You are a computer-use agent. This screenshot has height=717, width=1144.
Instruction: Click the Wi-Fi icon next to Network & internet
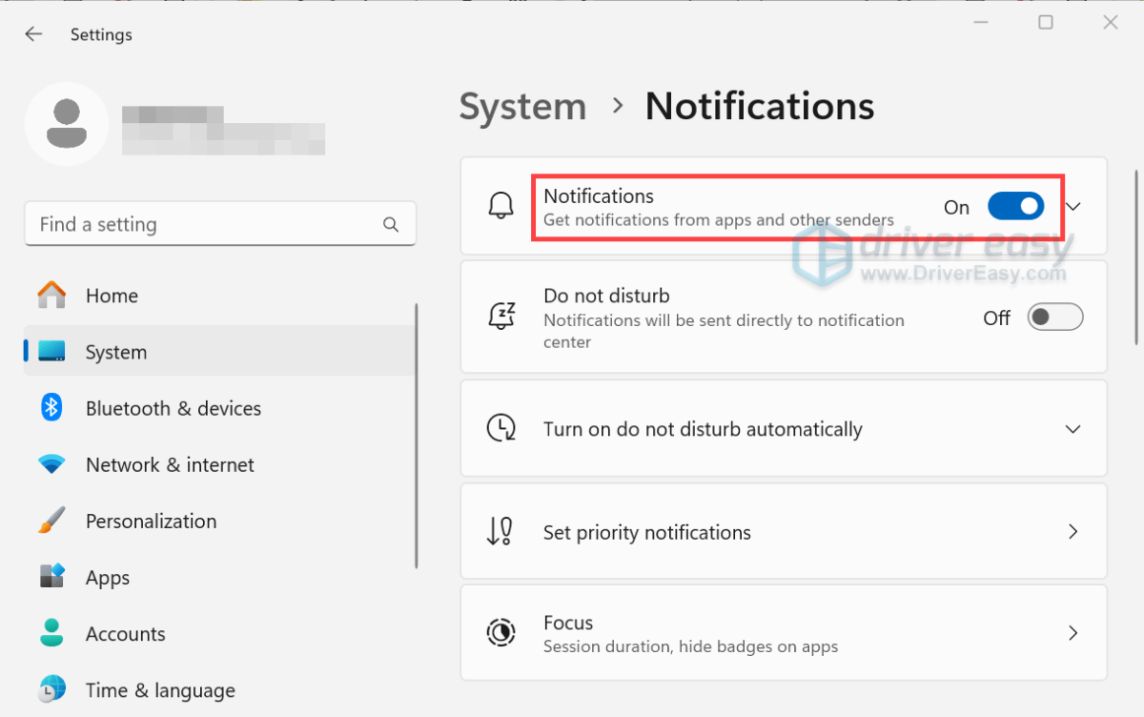point(51,464)
